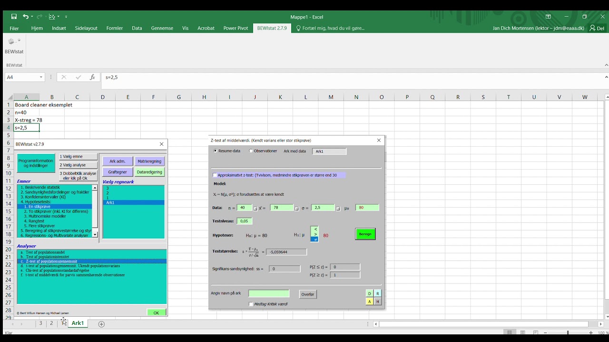Click the range selector next to sigma field
Screen dimensions: 609x342
click(338, 209)
